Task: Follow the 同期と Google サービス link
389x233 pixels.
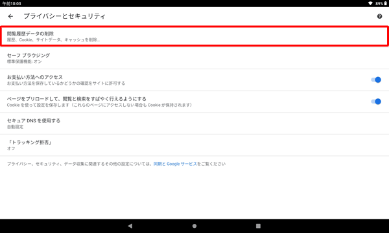Action: 175,164
